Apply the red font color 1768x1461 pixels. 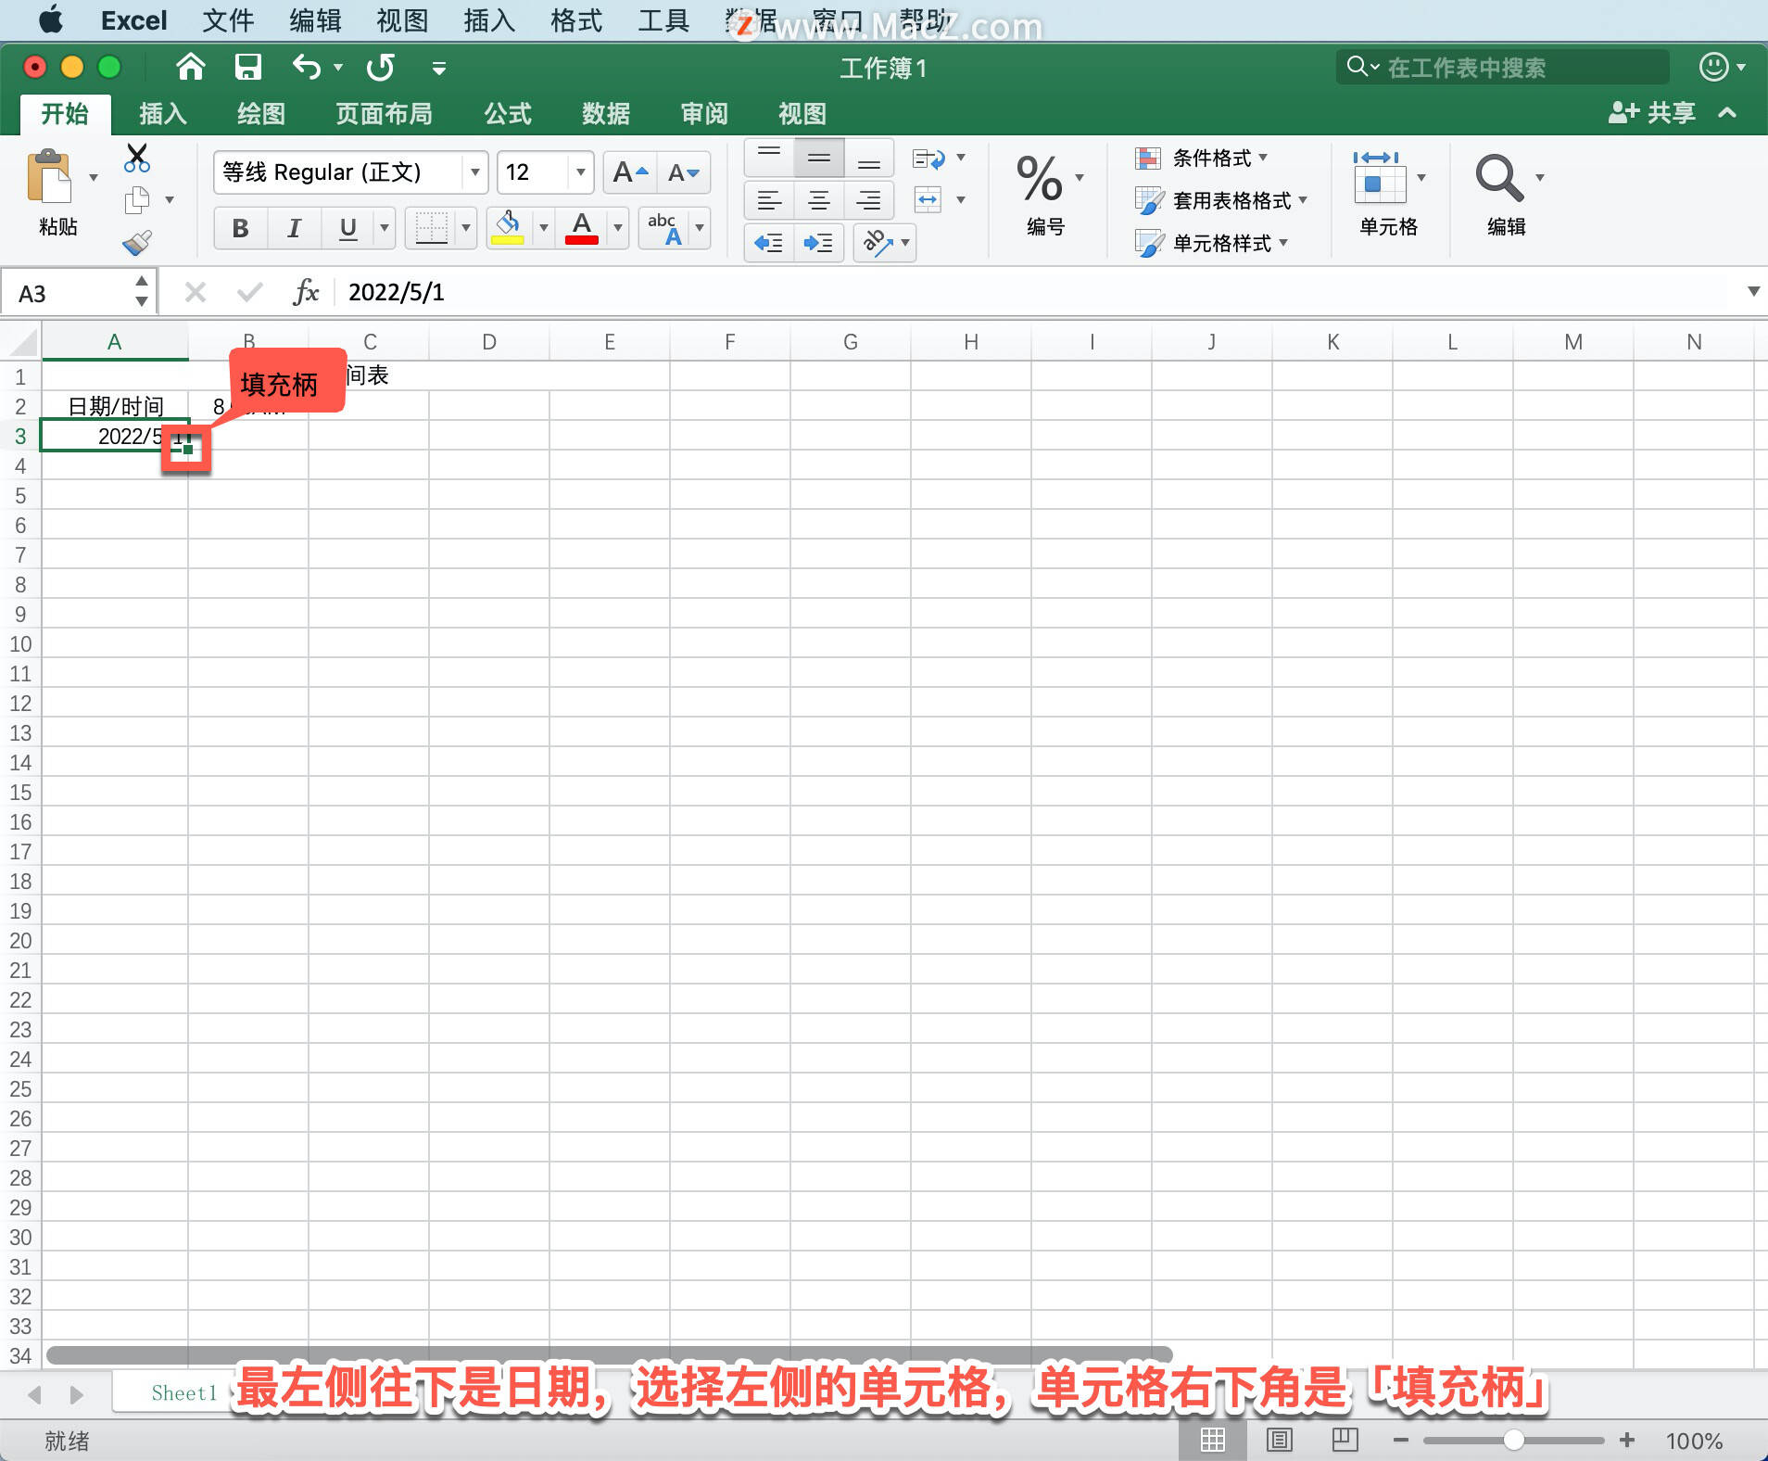(x=579, y=227)
